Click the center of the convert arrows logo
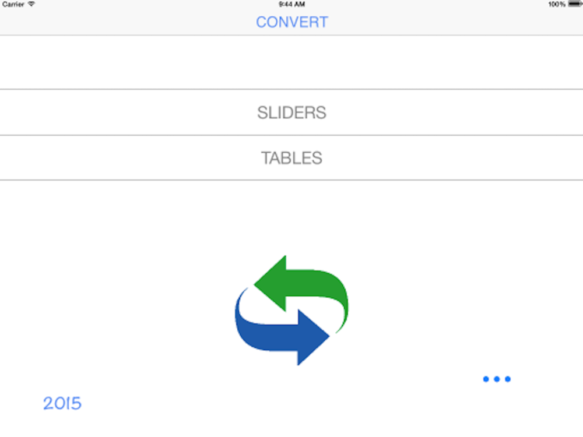 pos(292,311)
